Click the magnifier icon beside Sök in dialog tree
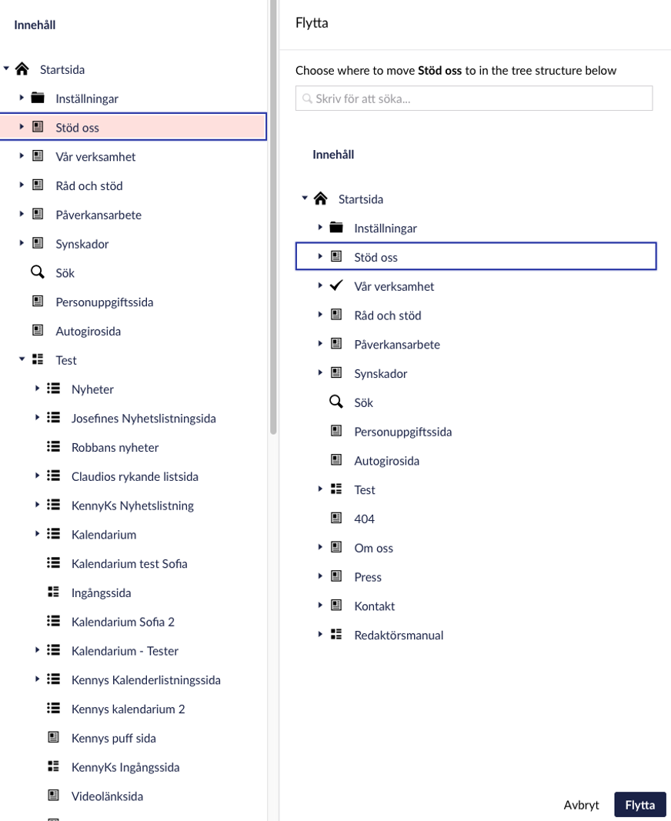The width and height of the screenshot is (671, 821). (x=336, y=402)
